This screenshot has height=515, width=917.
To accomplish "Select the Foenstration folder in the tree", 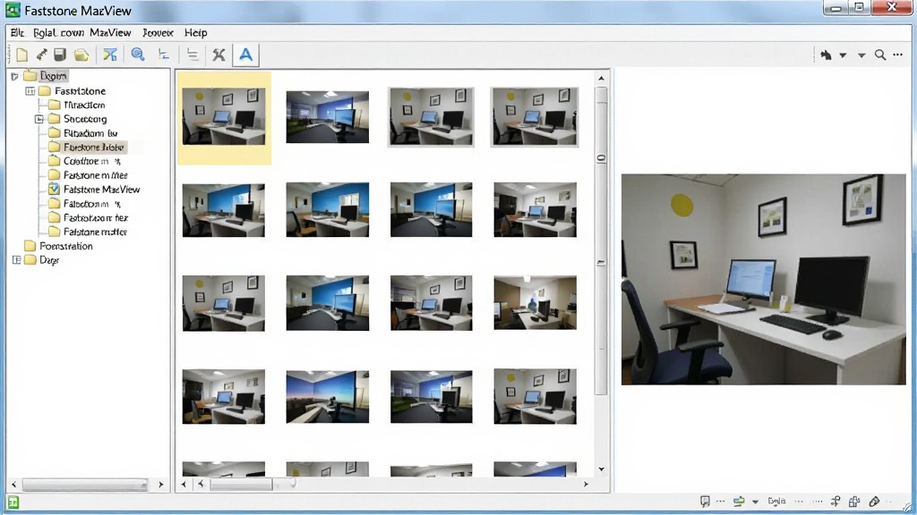I will pyautogui.click(x=66, y=247).
